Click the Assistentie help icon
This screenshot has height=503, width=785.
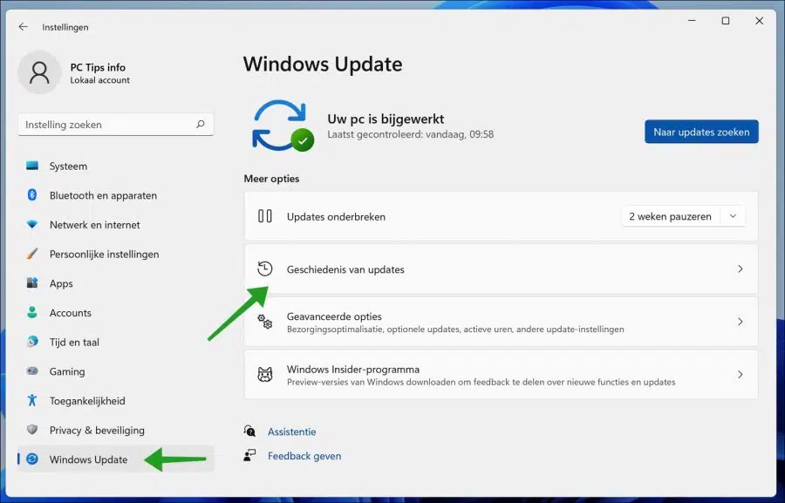pos(249,431)
